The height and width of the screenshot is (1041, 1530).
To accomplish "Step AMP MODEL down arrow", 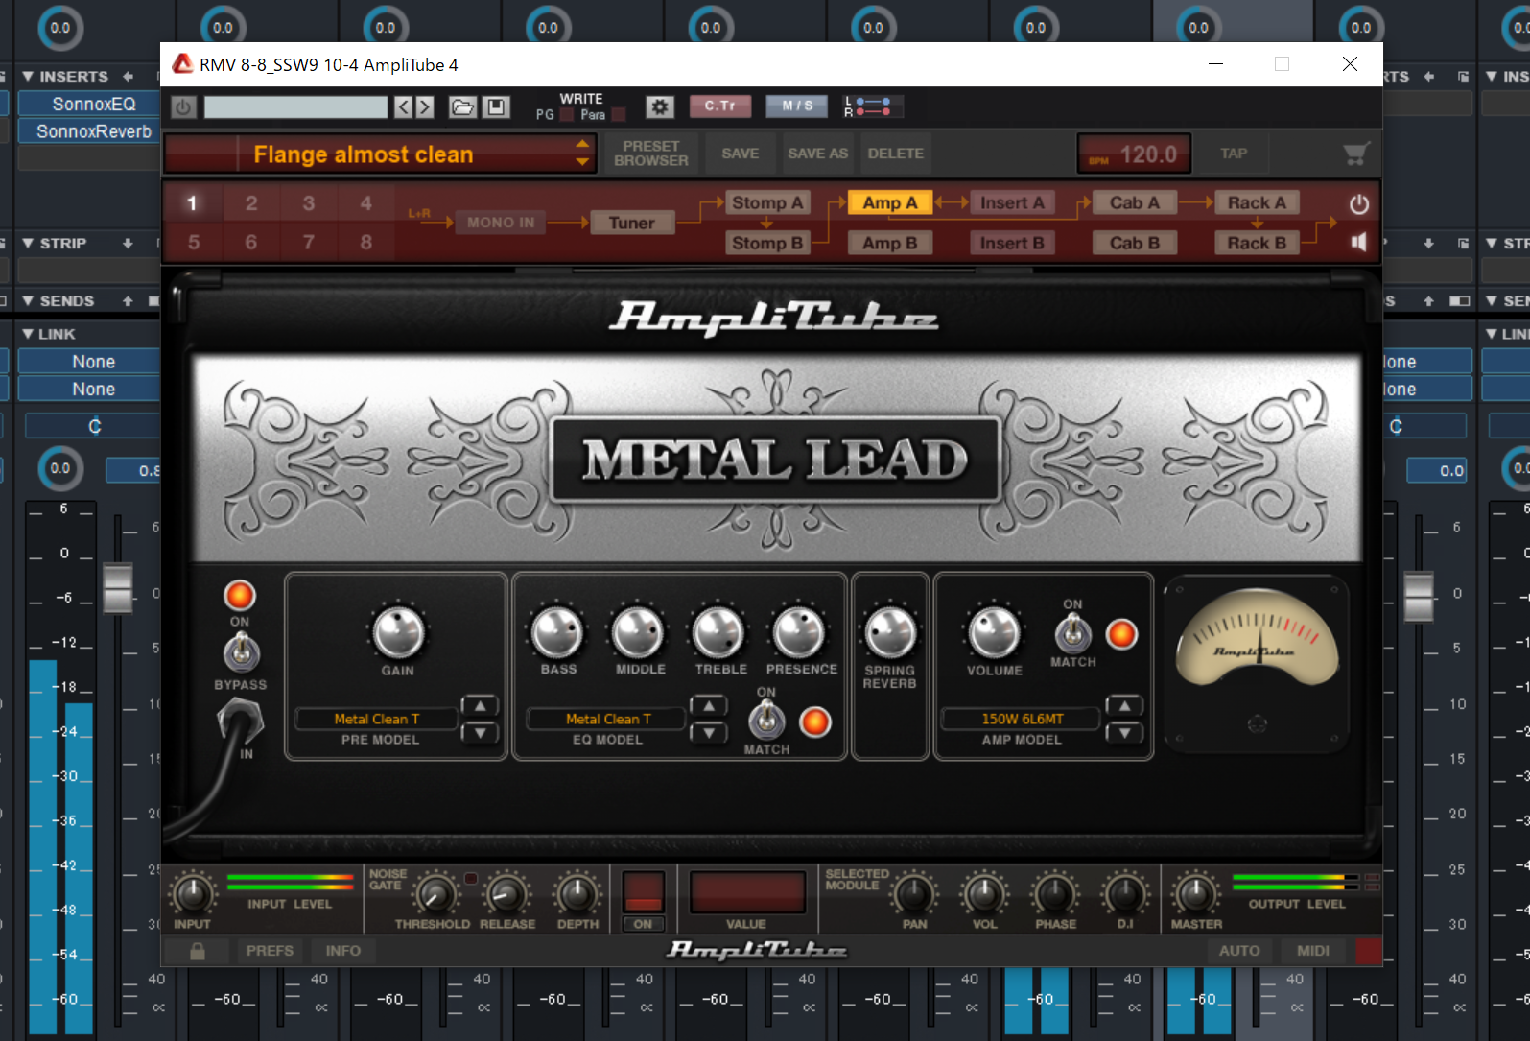I will coord(1124,733).
